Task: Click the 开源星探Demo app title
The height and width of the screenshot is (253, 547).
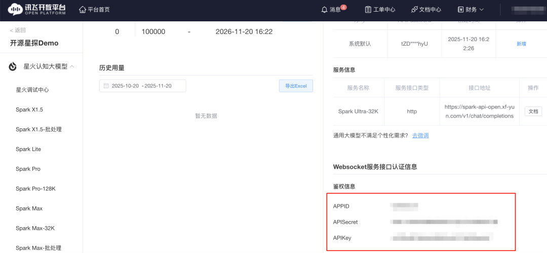Action: [x=34, y=43]
